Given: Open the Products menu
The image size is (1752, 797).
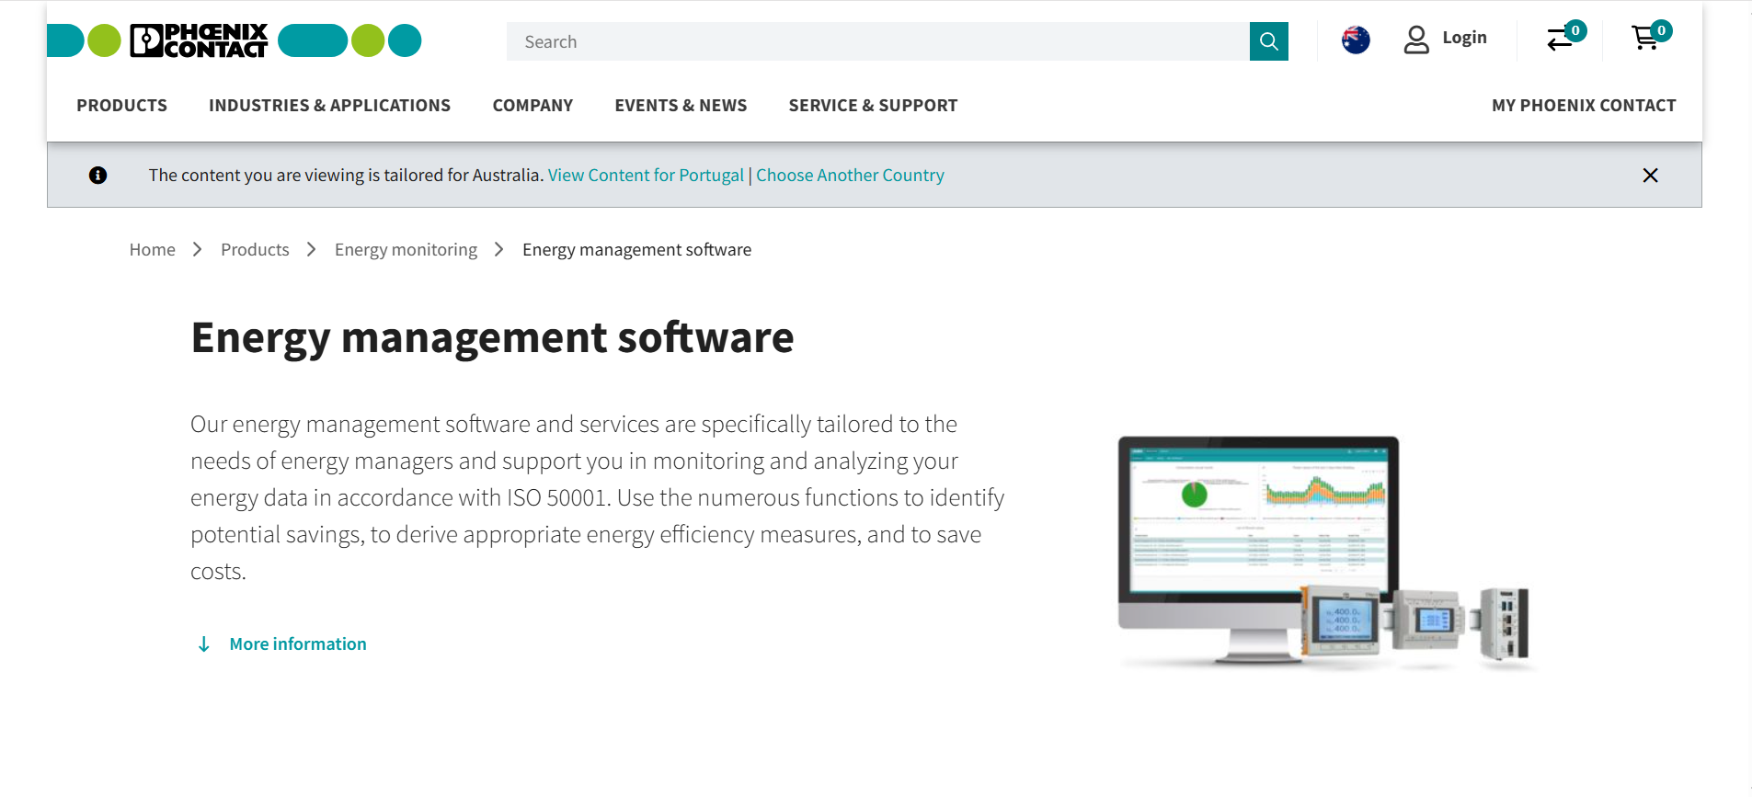Looking at the screenshot, I should (122, 106).
